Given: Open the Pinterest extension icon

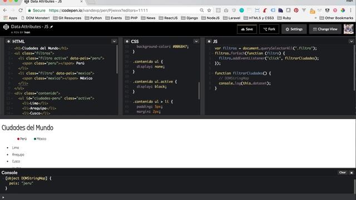Looking at the screenshot, I should 296,11.
